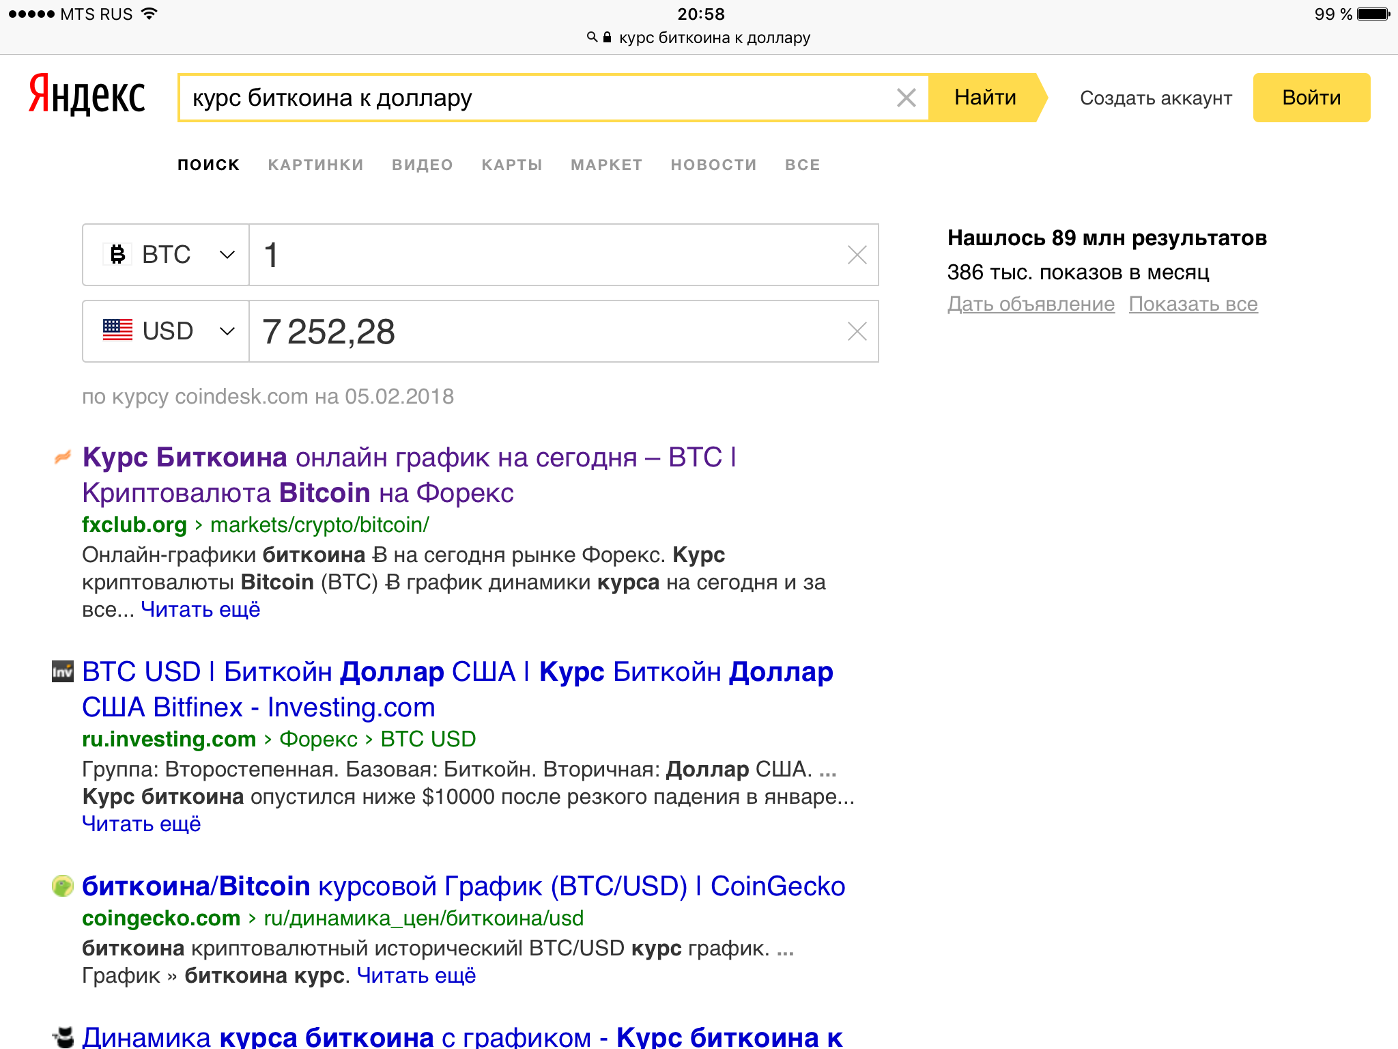Click Читать ещё under the fxclub result
The height and width of the screenshot is (1049, 1398).
200,609
